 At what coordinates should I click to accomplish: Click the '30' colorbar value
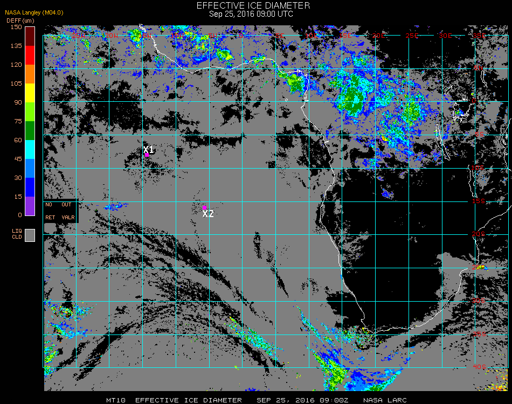point(18,178)
